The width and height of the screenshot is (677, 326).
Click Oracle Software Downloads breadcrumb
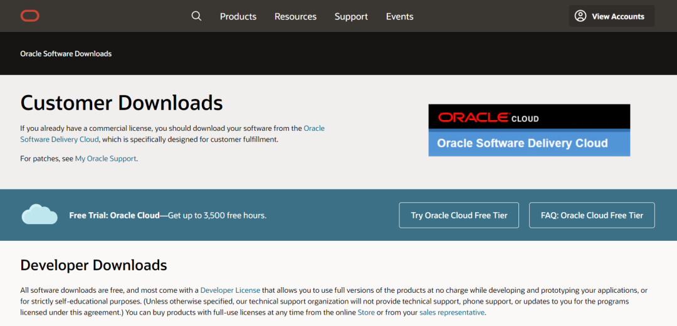pos(66,54)
